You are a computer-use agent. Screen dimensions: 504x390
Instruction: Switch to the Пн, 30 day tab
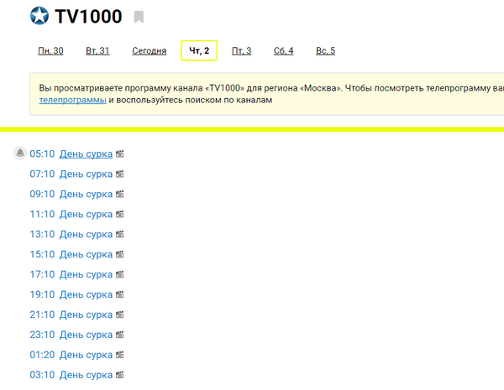tap(50, 51)
